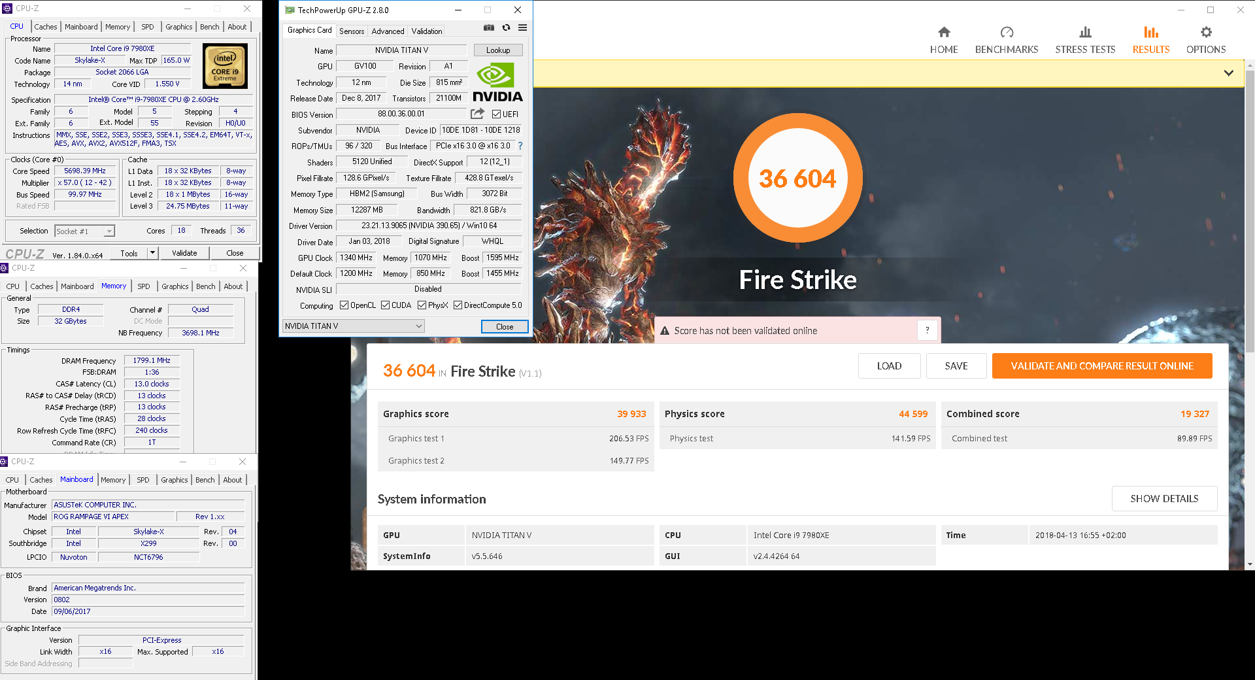This screenshot has height=680, width=1255.
Task: Open the NVIDIA TITAN V GPU selector dropdown
Action: (x=353, y=326)
